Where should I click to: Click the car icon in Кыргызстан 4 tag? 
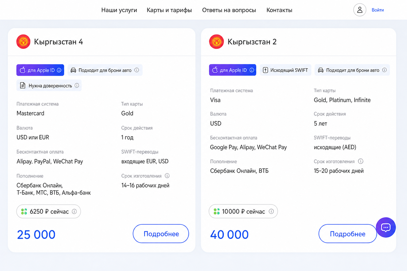73,70
